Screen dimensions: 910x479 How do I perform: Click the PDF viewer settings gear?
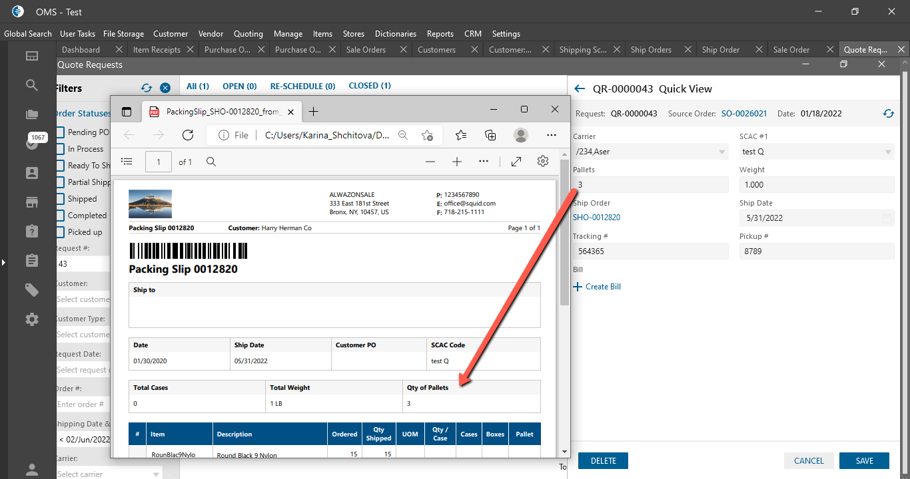coord(543,162)
